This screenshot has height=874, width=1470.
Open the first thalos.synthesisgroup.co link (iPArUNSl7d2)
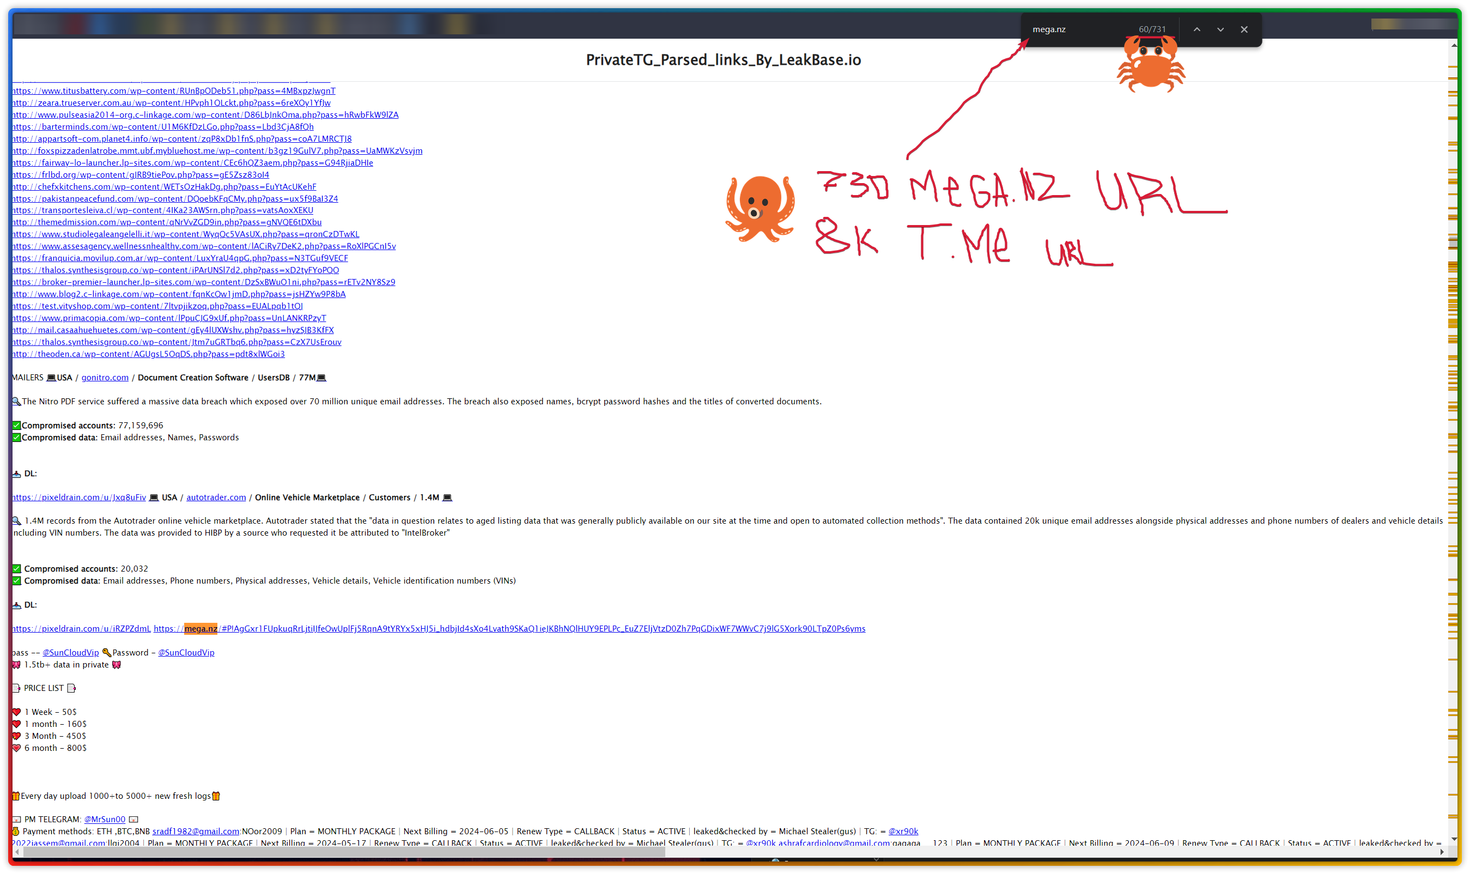[x=176, y=270]
